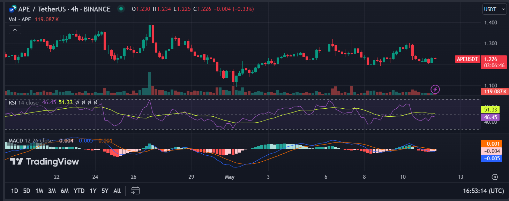The width and height of the screenshot is (509, 201).
Task: Select the Vol · APE legend label
Action: coord(20,20)
